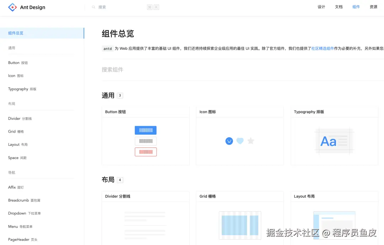Select Grid 栅格 in the sidebar

tap(16, 131)
